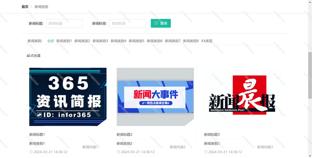Click the page vertical scrollbar thumb
312x158 pixels.
click(310, 75)
